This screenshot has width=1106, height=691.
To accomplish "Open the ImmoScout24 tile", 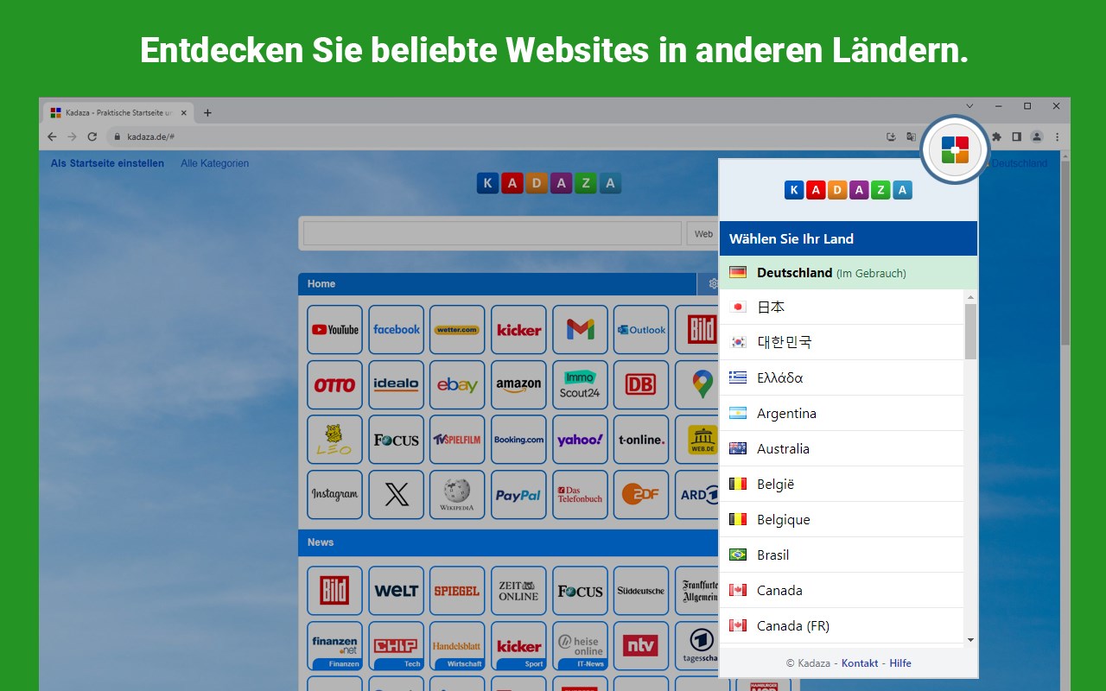I will [580, 385].
